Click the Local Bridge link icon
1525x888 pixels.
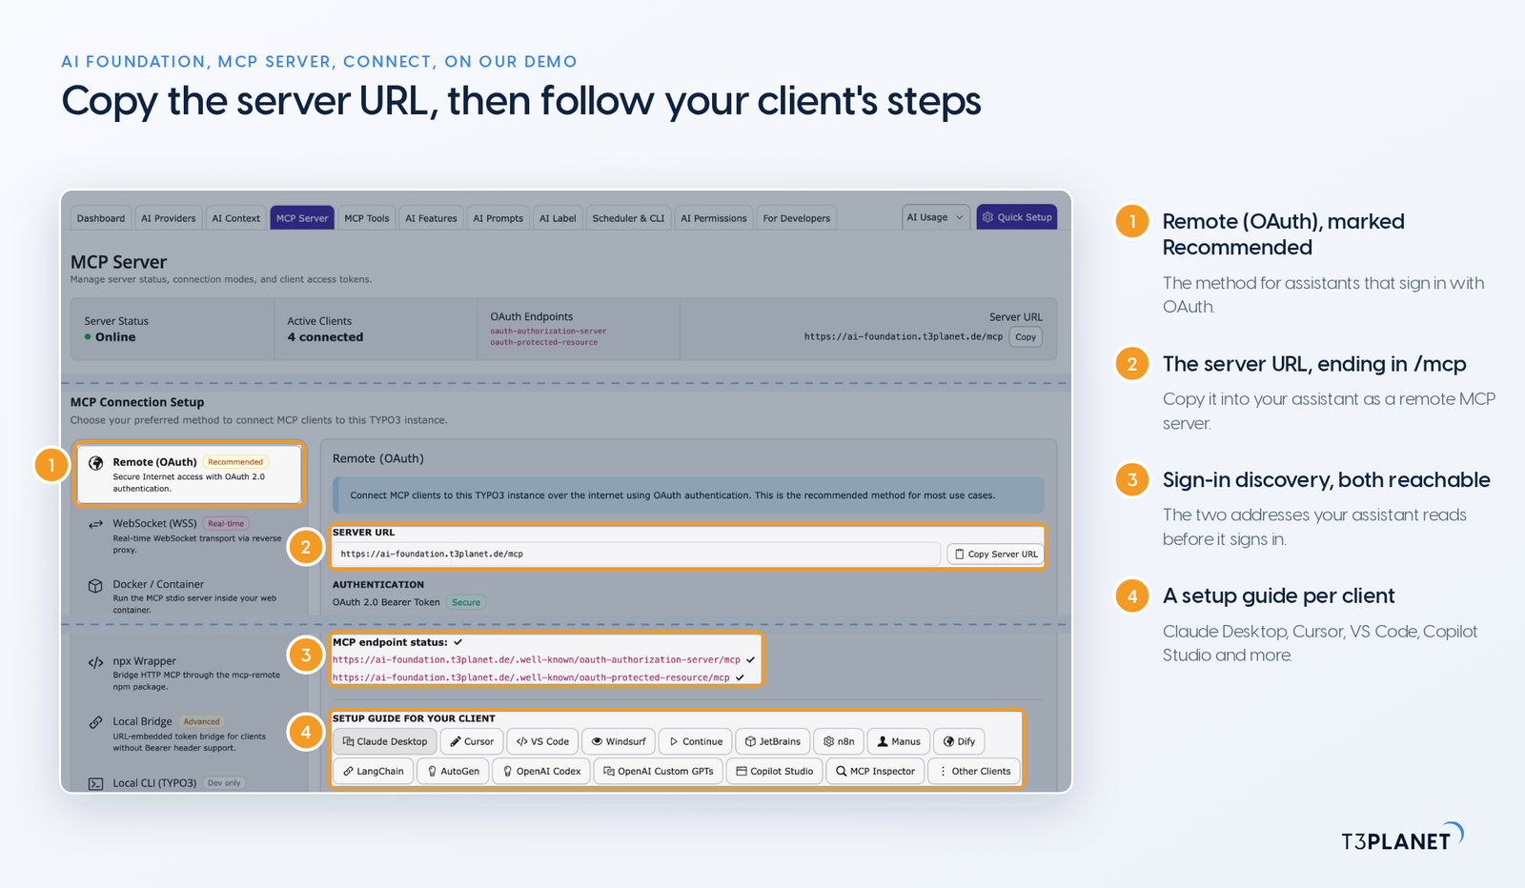pyautogui.click(x=95, y=722)
